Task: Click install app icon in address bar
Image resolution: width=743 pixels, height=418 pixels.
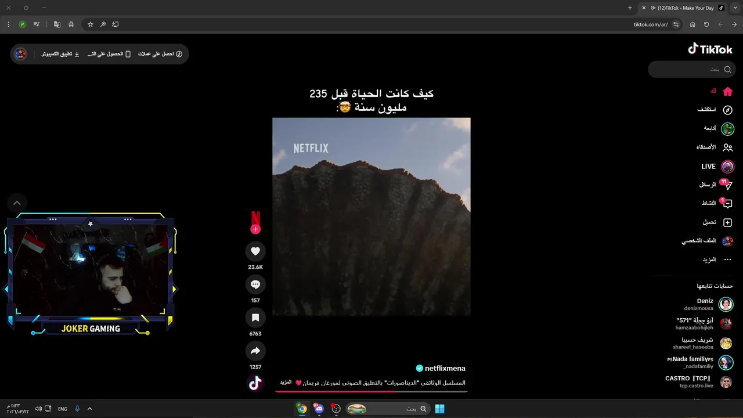Action: point(116,24)
